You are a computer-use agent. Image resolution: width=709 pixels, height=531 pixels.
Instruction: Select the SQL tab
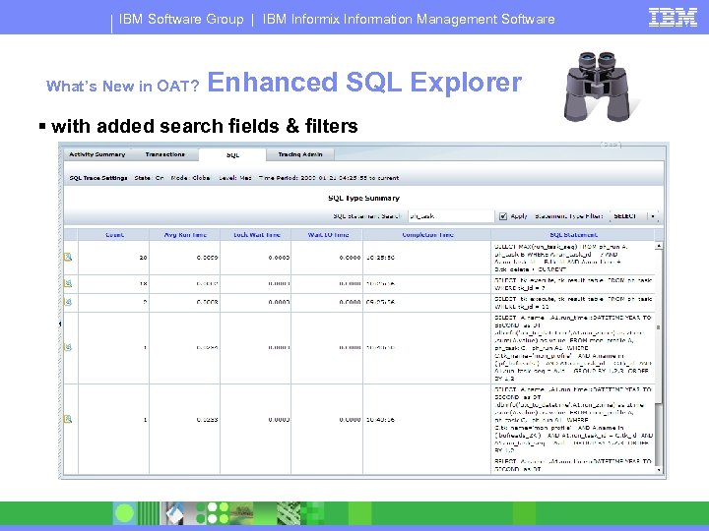[232, 155]
